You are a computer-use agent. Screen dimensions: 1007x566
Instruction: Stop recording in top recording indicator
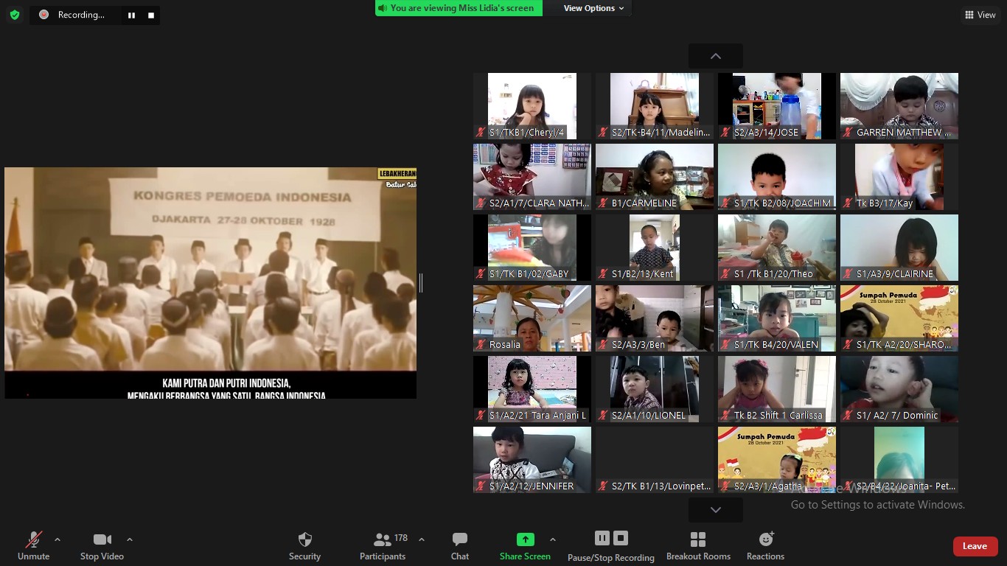pyautogui.click(x=151, y=15)
